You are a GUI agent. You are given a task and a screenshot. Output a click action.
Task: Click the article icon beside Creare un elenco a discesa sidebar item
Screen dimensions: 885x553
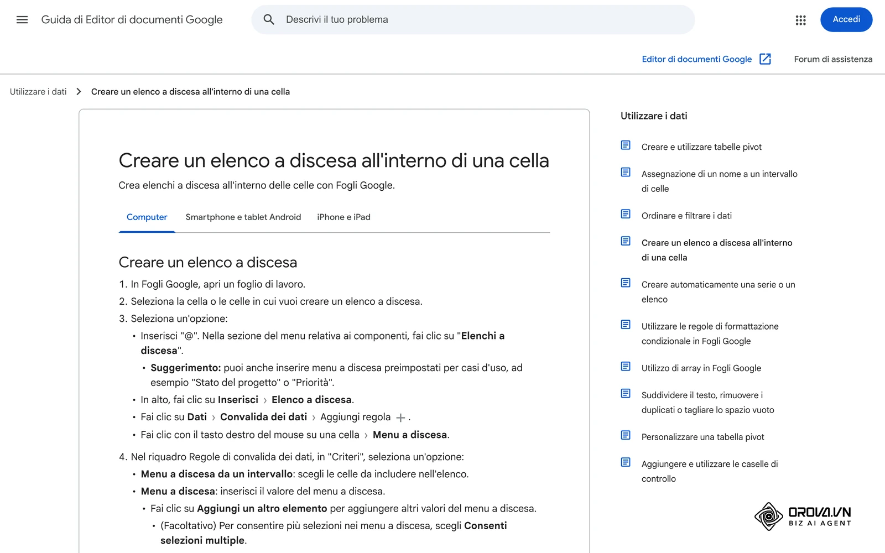point(626,241)
